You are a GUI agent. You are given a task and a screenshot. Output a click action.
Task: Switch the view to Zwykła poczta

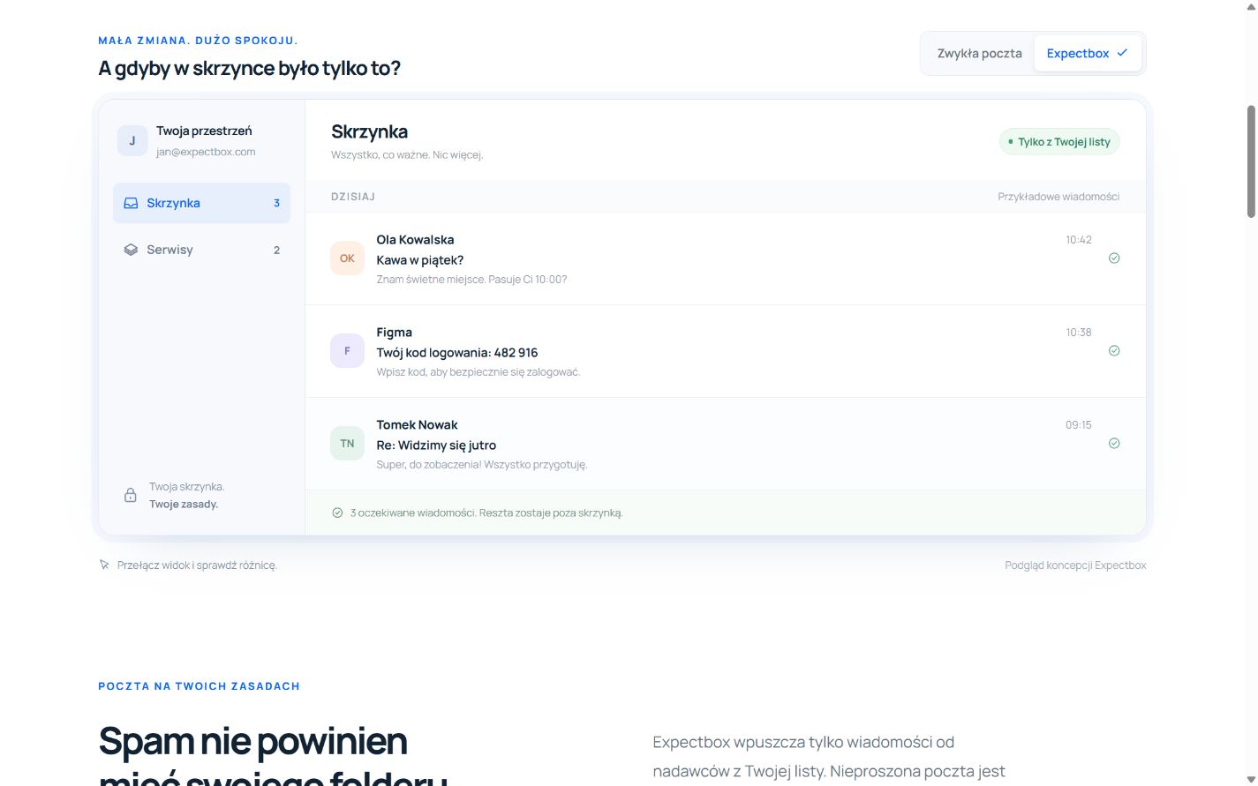pyautogui.click(x=979, y=54)
